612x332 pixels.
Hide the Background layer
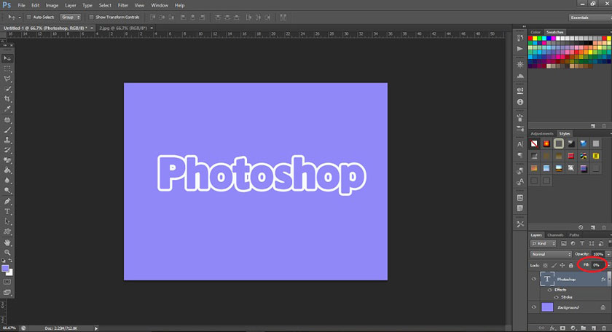[x=533, y=307]
